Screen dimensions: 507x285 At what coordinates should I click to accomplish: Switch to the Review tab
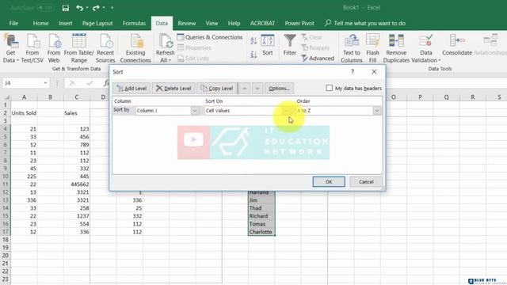(187, 23)
